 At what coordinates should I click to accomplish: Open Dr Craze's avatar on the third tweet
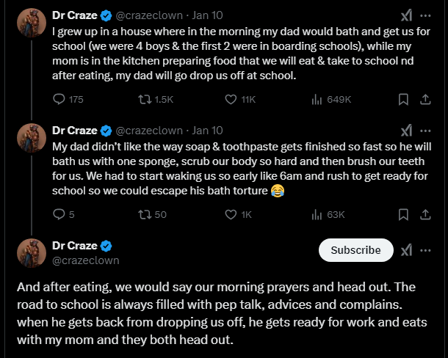[x=31, y=252]
